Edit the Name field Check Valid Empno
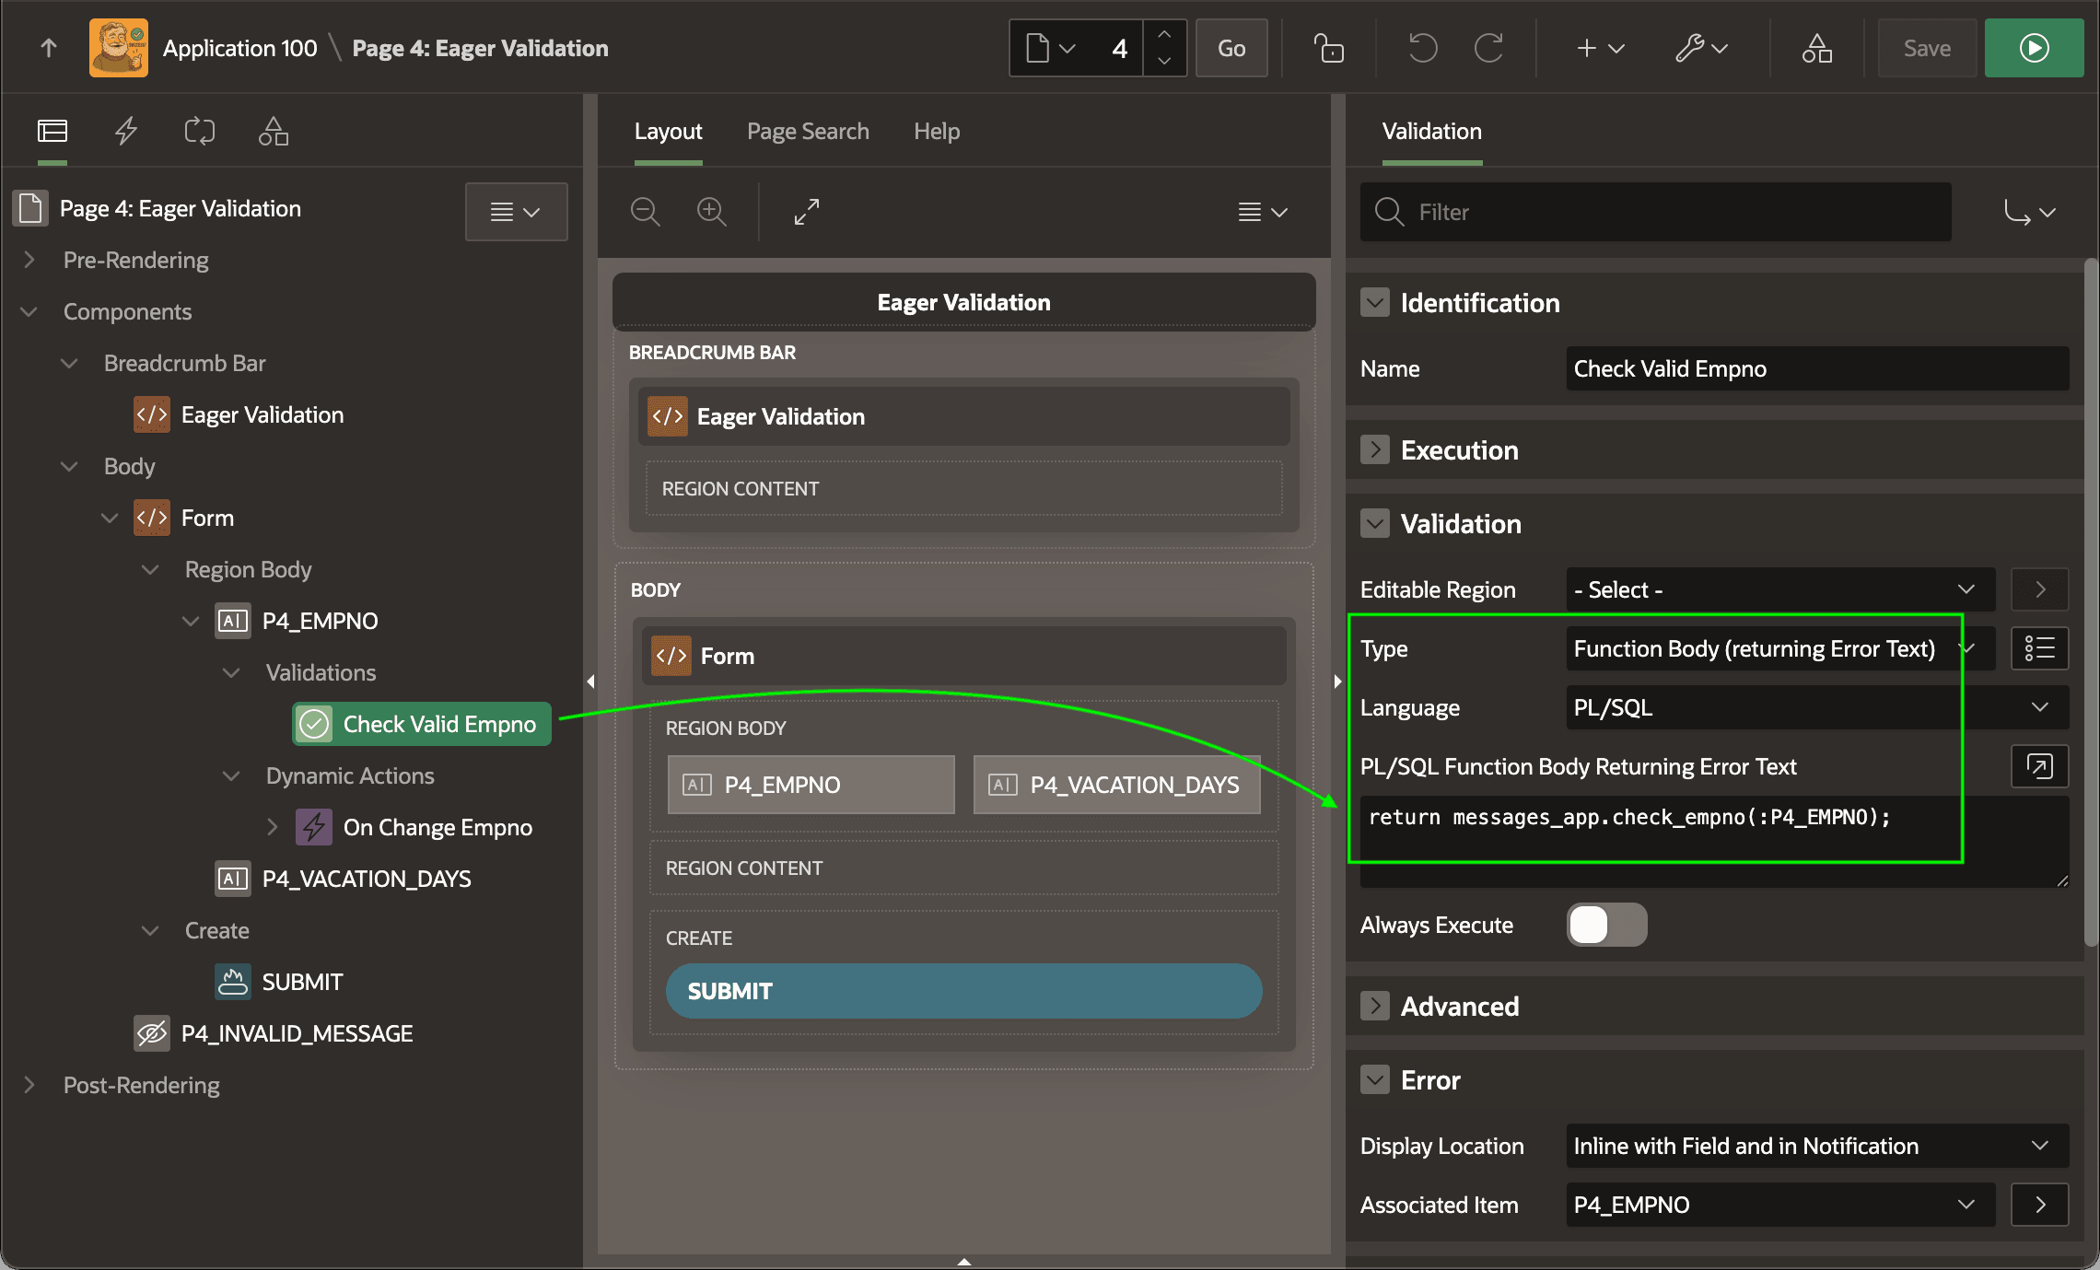This screenshot has height=1270, width=2100. pyautogui.click(x=1817, y=368)
